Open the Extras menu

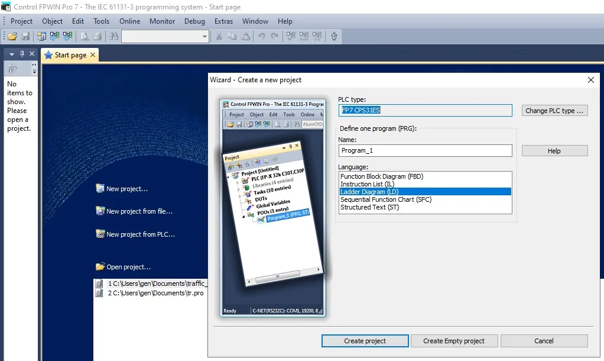(223, 21)
